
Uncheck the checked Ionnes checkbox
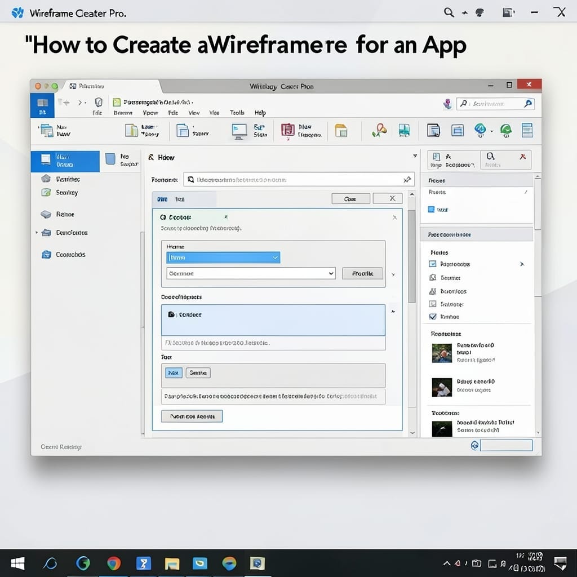coord(433,317)
